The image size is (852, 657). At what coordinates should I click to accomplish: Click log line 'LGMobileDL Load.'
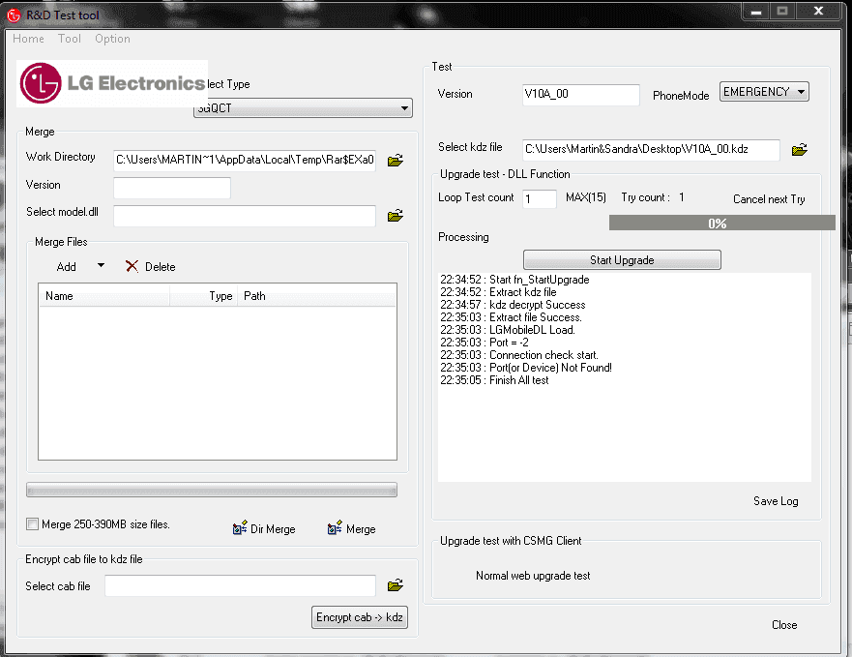click(508, 330)
